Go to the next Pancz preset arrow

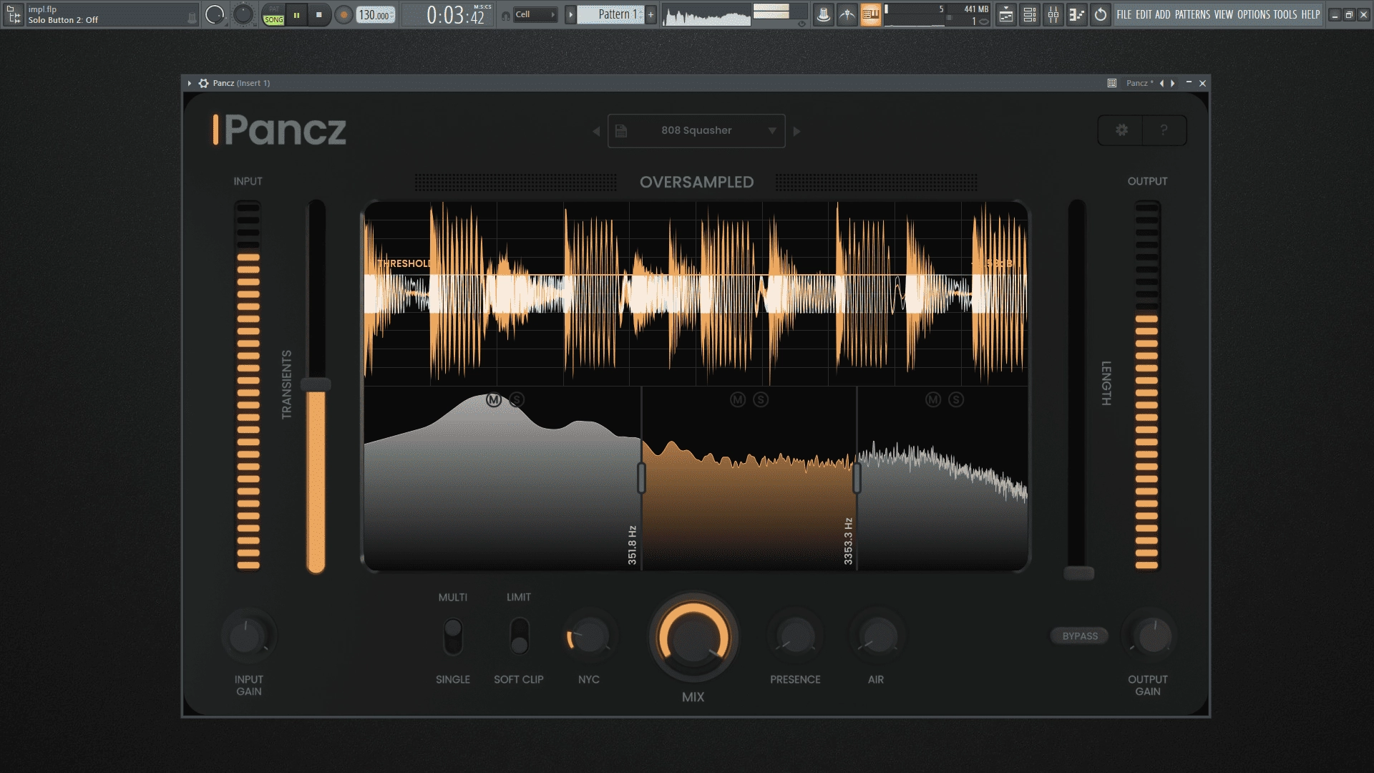796,131
